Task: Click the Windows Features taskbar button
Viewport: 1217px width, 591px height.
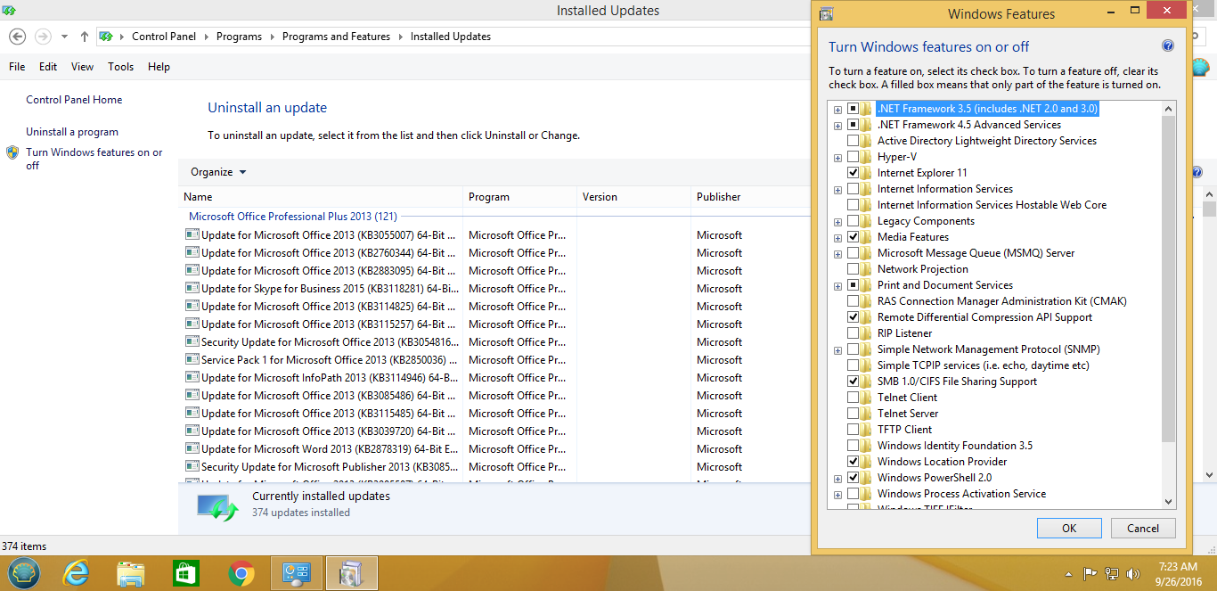Action: (352, 573)
